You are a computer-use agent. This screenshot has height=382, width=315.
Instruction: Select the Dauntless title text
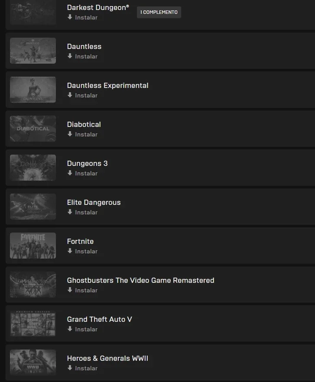[84, 46]
